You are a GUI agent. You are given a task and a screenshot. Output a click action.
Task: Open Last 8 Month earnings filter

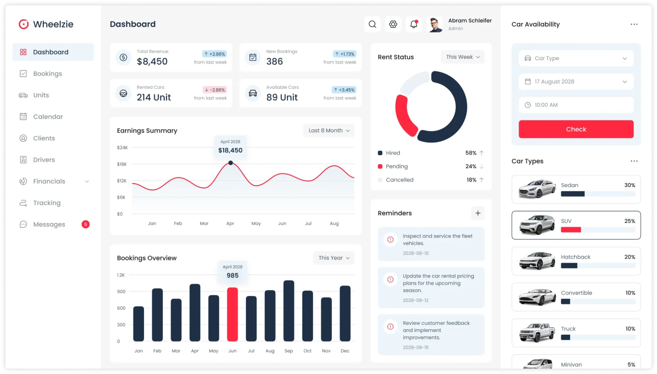click(x=328, y=131)
